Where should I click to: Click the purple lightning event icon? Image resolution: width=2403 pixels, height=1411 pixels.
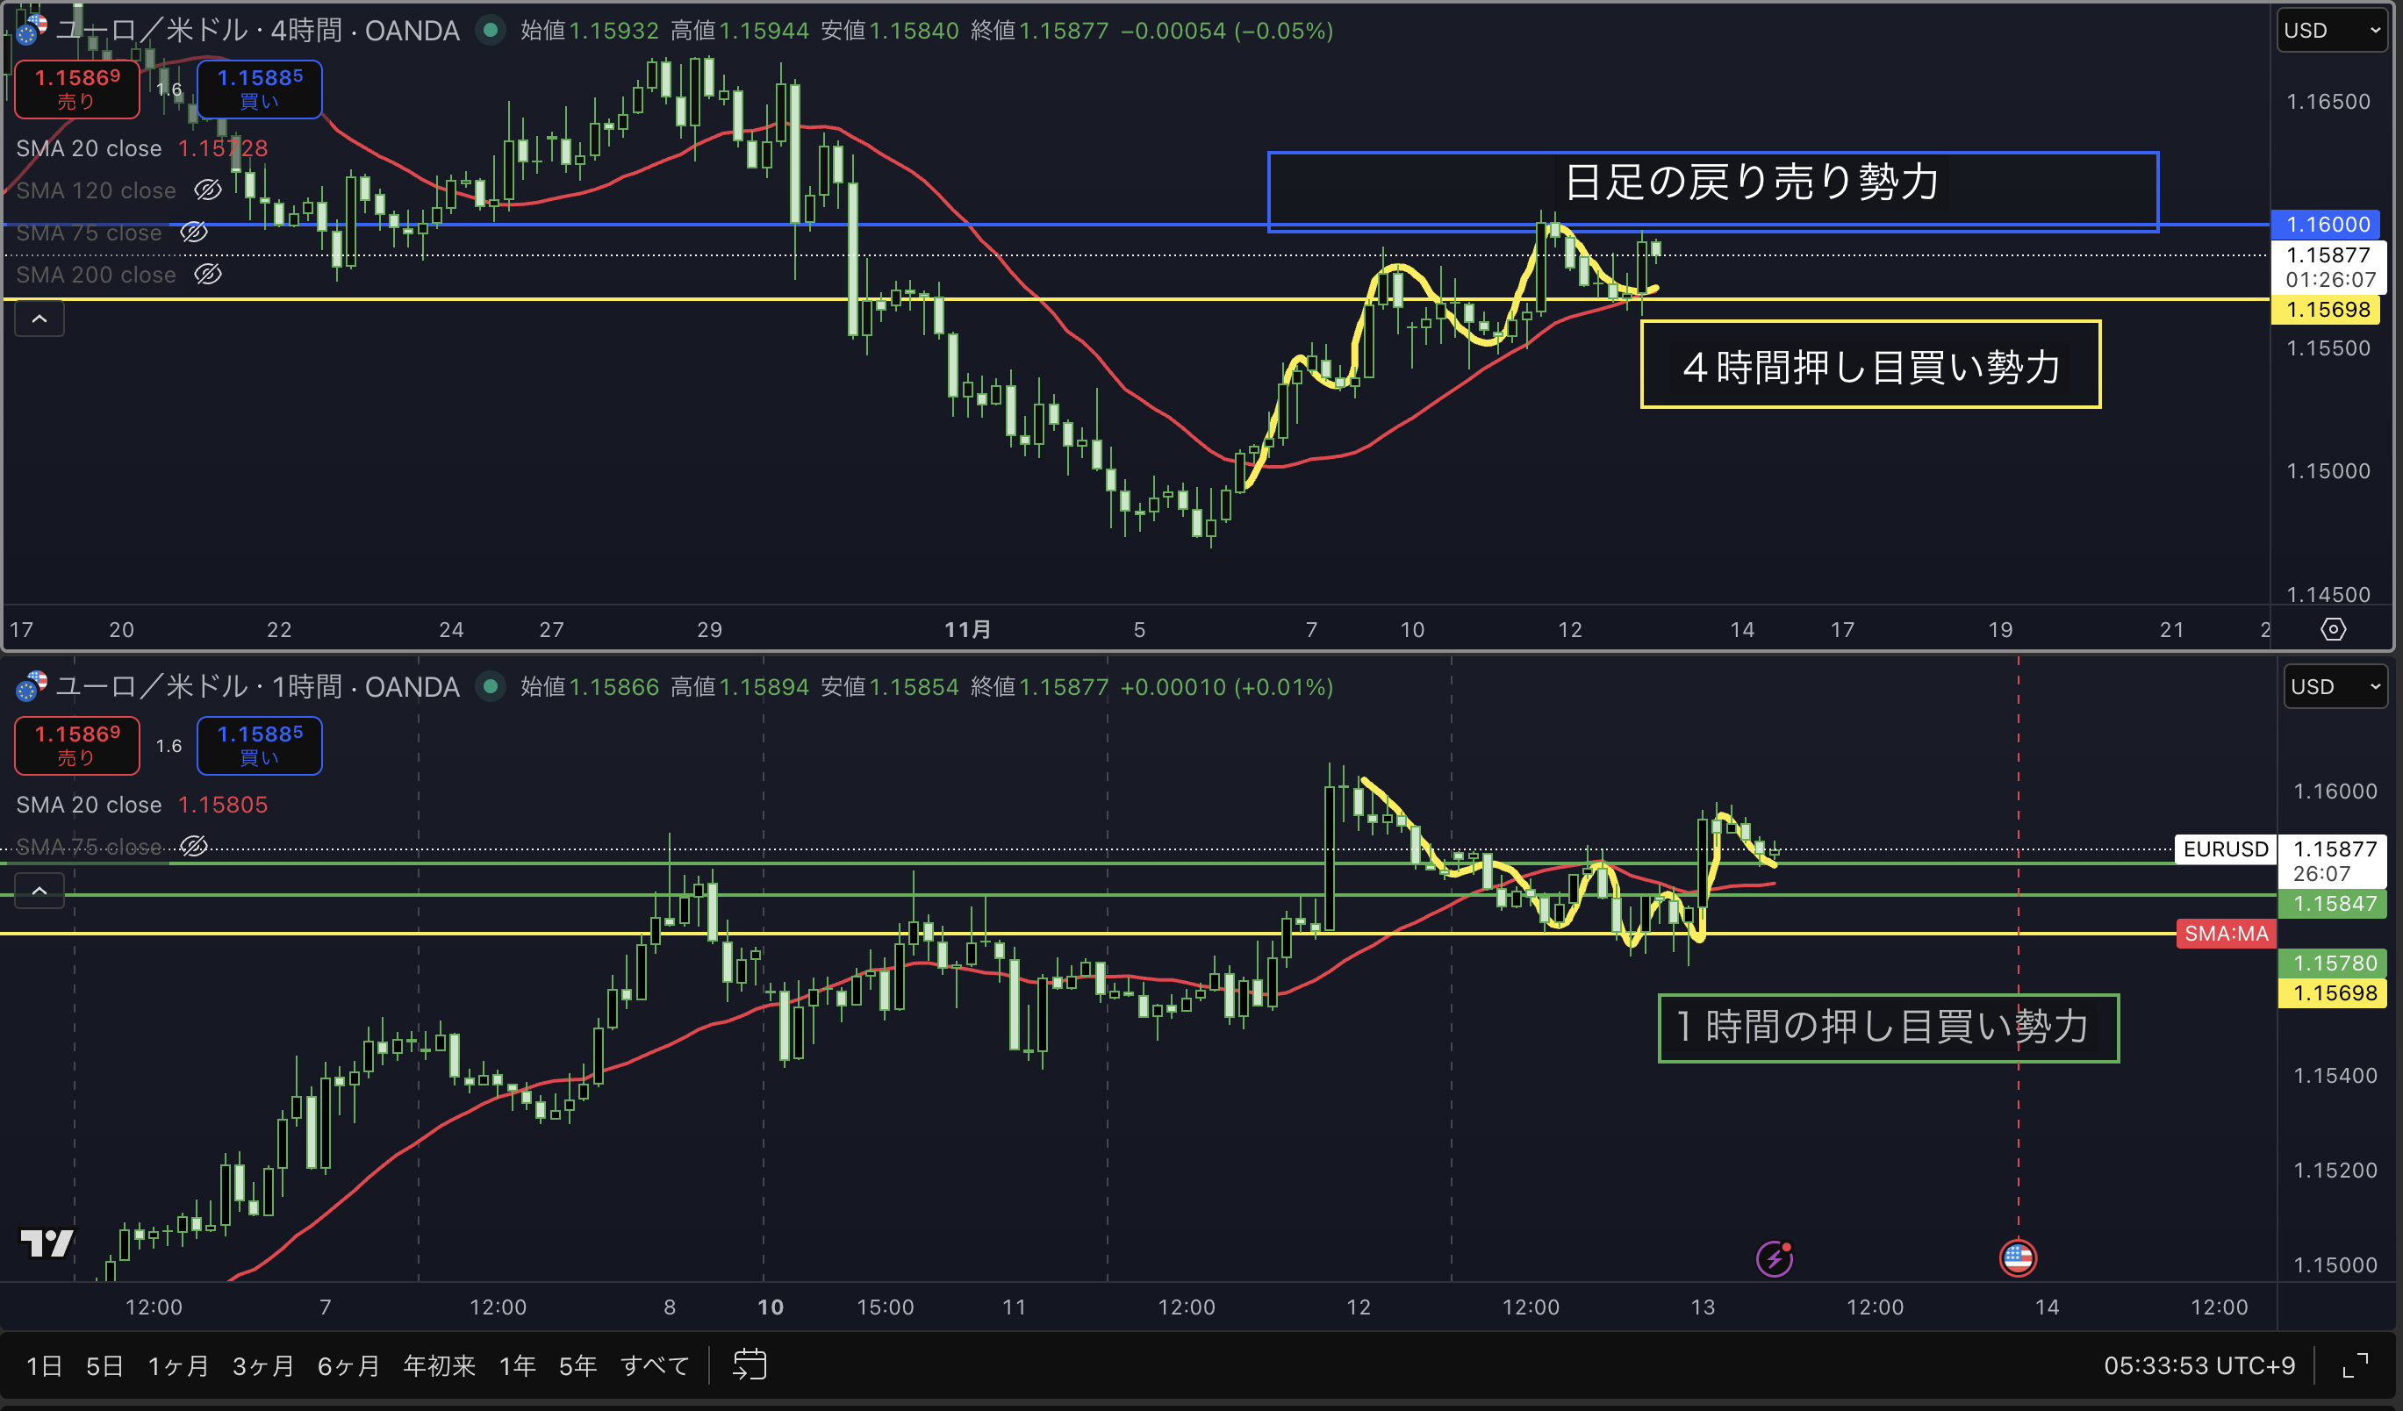pos(1774,1258)
